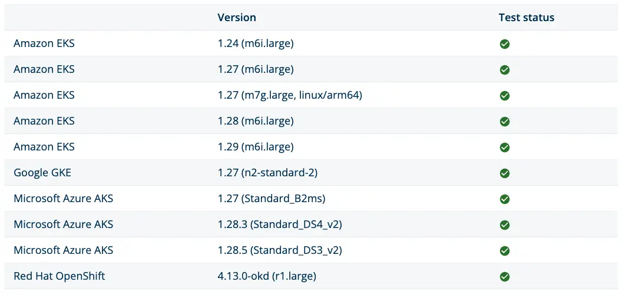Click the 4.13.0-okd (r1.large) version text

267,276
